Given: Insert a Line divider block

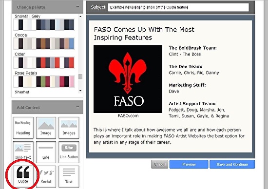Looking at the screenshot, I should [46, 152].
